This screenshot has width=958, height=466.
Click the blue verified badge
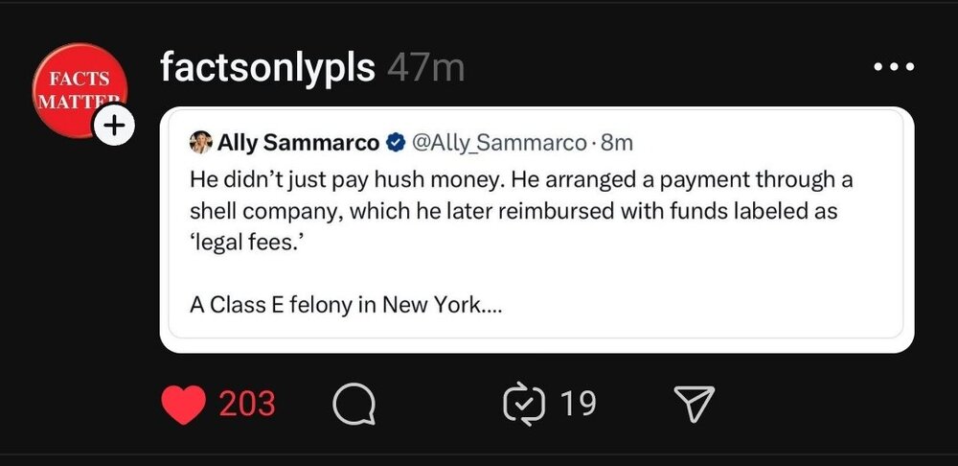click(395, 144)
